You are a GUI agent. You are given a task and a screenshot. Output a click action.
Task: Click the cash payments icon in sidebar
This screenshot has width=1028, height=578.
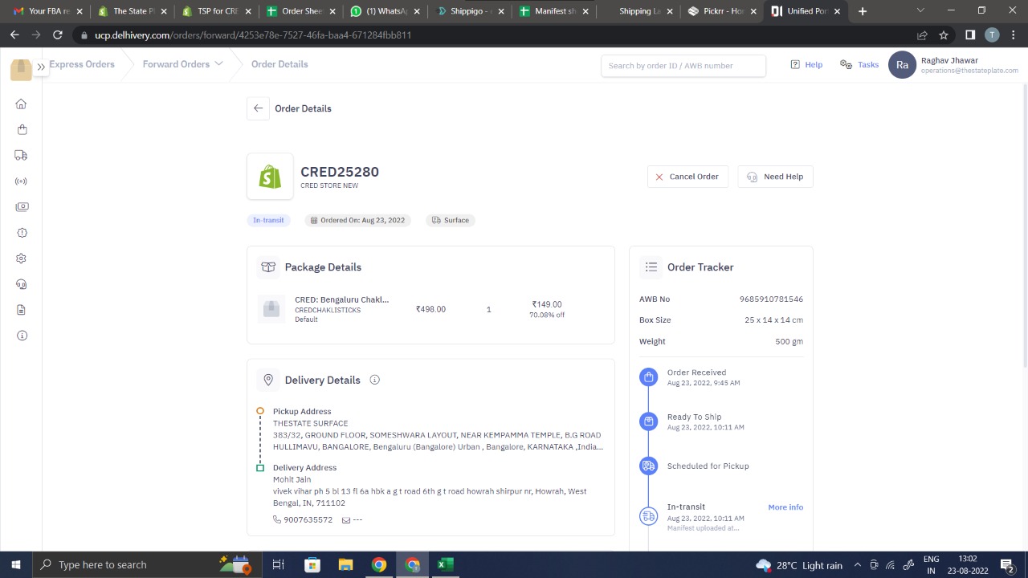[22, 207]
